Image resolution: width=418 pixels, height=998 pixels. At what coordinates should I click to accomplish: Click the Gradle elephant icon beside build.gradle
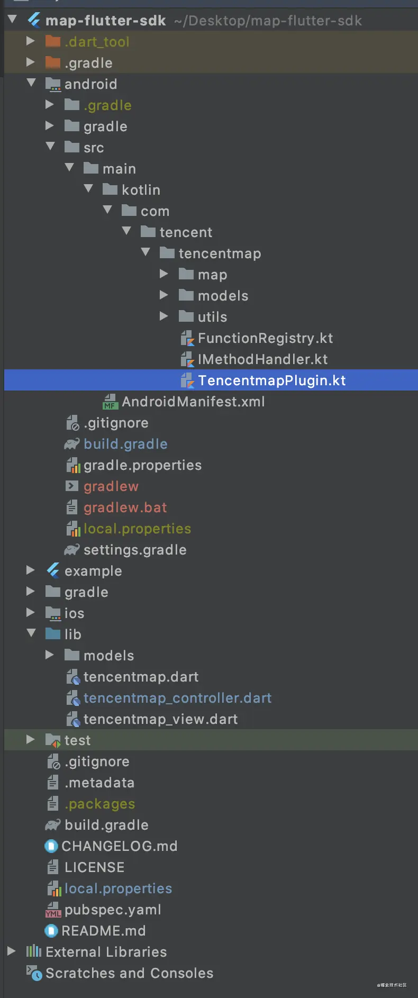pyautogui.click(x=72, y=443)
